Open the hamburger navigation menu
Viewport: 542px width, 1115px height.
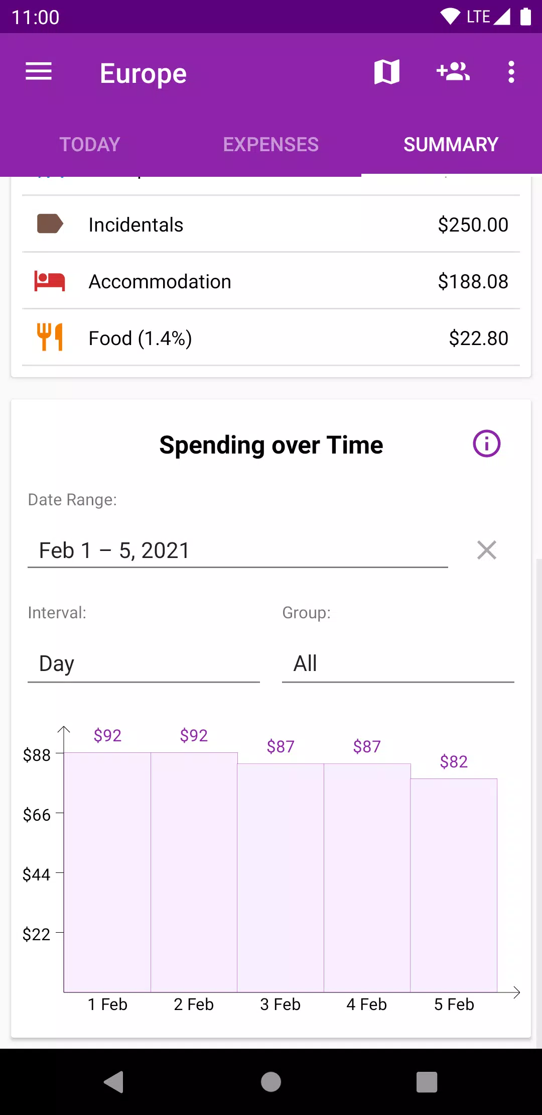click(x=39, y=72)
